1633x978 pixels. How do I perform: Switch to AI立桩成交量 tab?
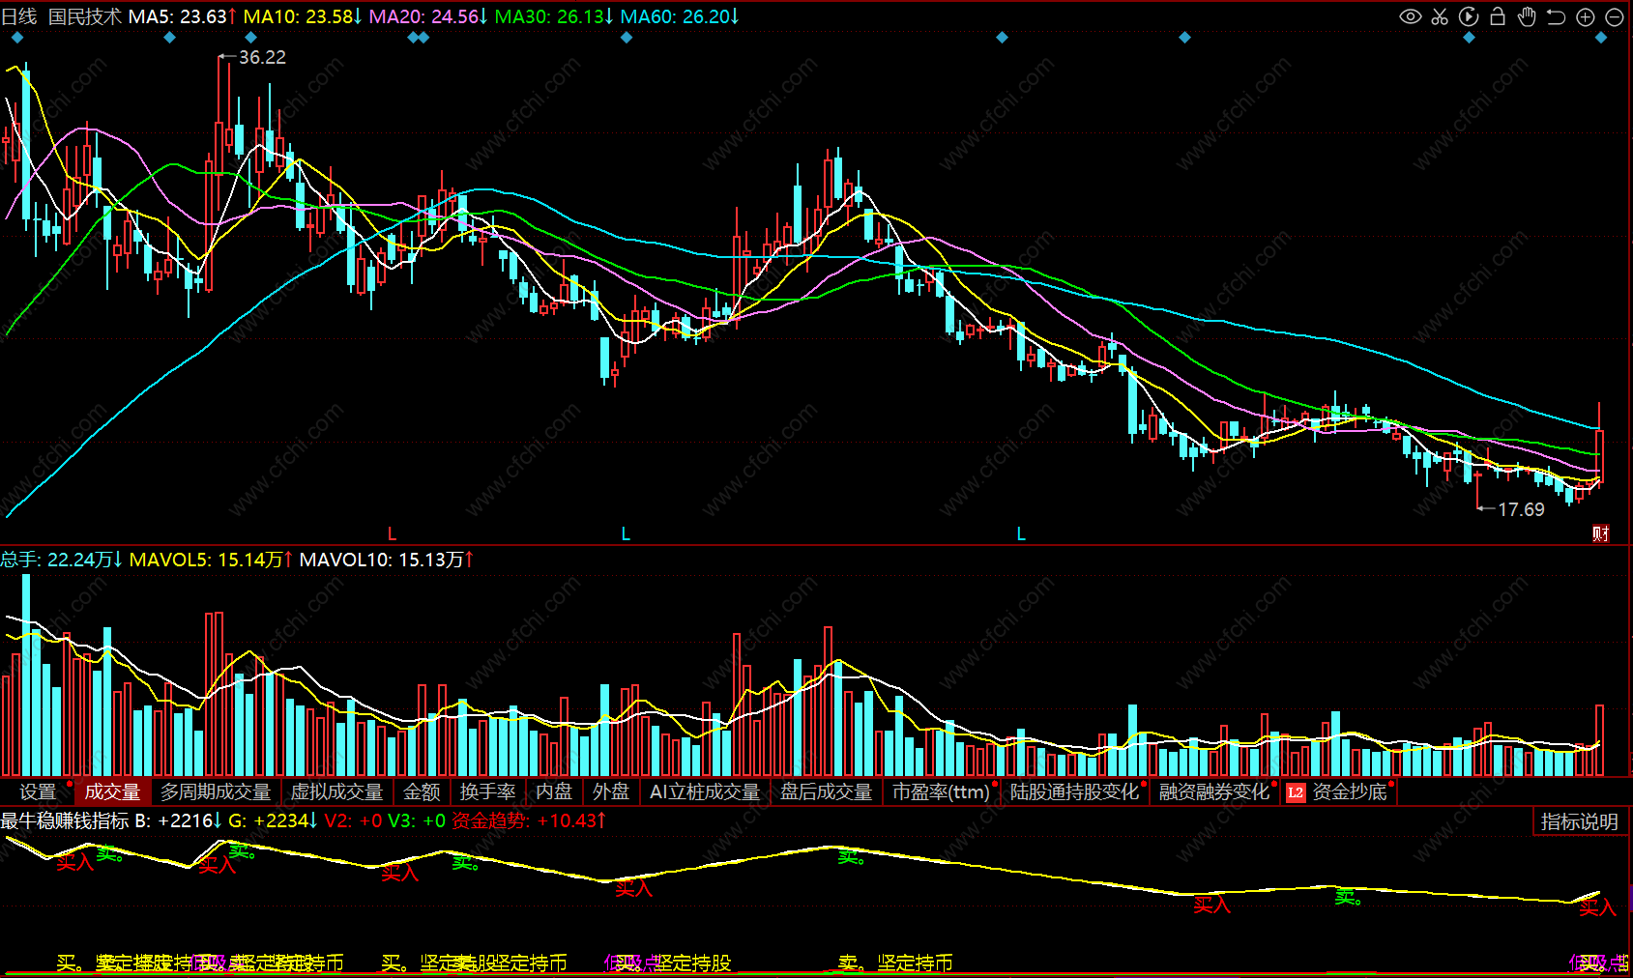click(x=705, y=792)
